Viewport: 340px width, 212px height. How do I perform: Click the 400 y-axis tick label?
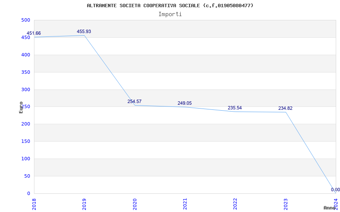point(25,55)
